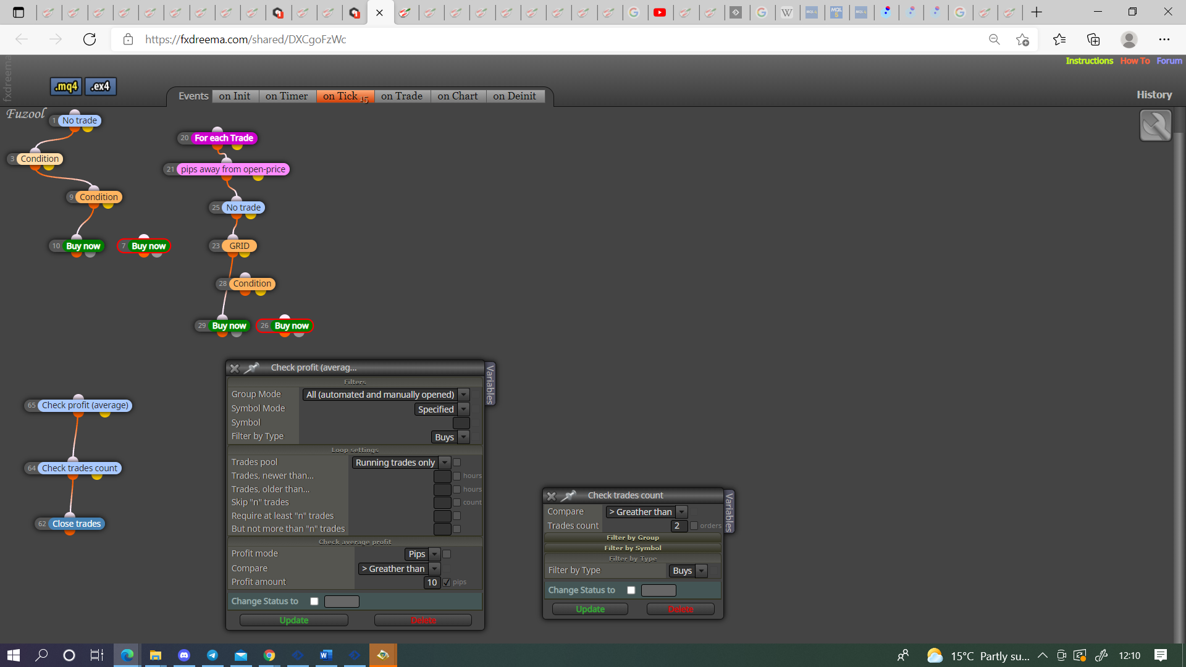Switch to on Init tab
Viewport: 1186px width, 667px height.
(235, 96)
